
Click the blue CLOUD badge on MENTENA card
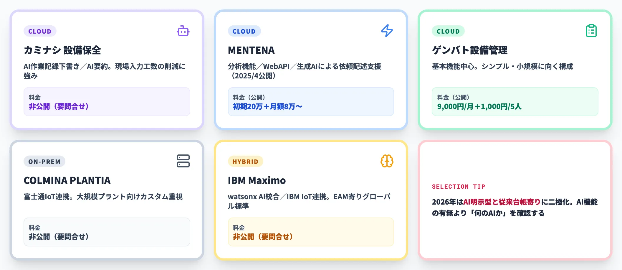244,31
